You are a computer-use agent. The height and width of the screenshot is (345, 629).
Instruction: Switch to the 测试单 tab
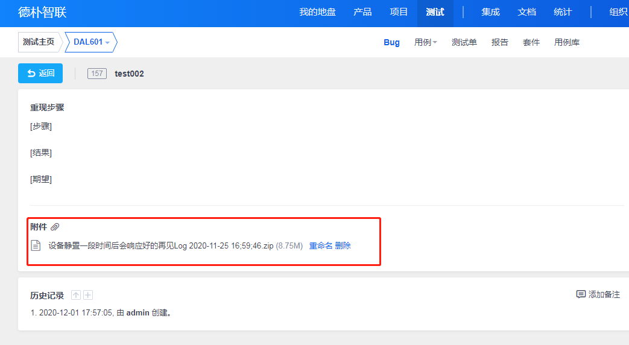tap(464, 42)
